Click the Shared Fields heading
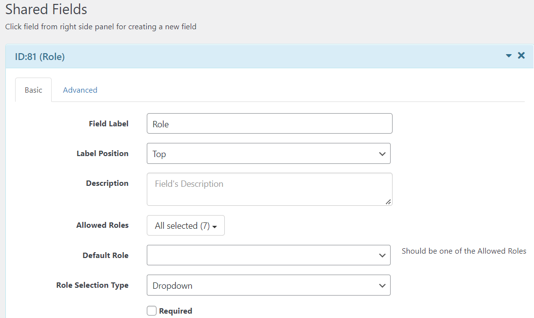Viewport: 534px width, 318px height. coord(46,9)
